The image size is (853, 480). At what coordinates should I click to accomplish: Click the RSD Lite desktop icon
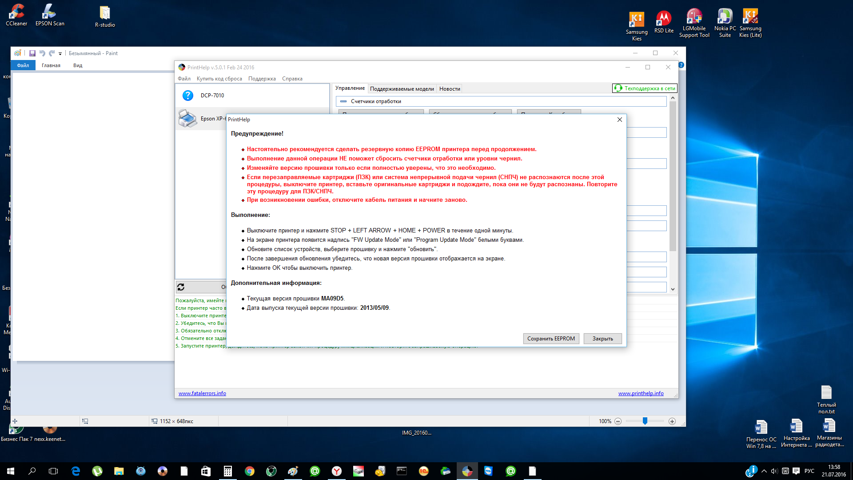pyautogui.click(x=664, y=22)
